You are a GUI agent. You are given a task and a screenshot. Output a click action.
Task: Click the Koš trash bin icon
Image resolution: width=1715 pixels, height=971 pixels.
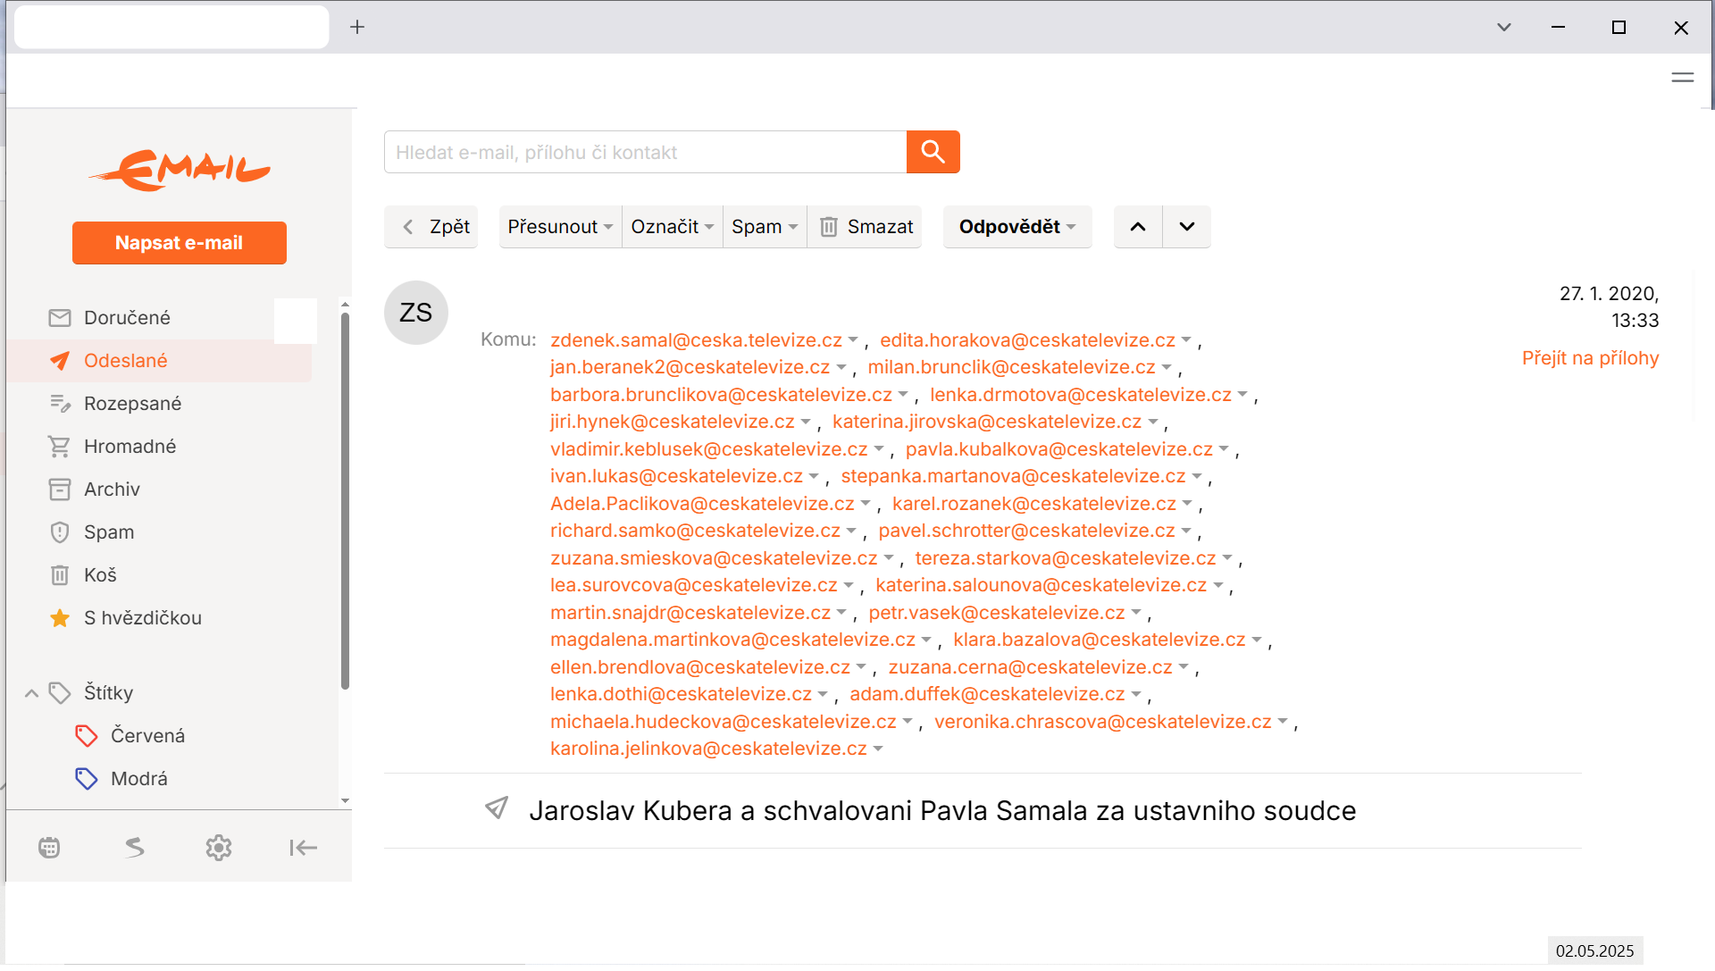pos(60,575)
